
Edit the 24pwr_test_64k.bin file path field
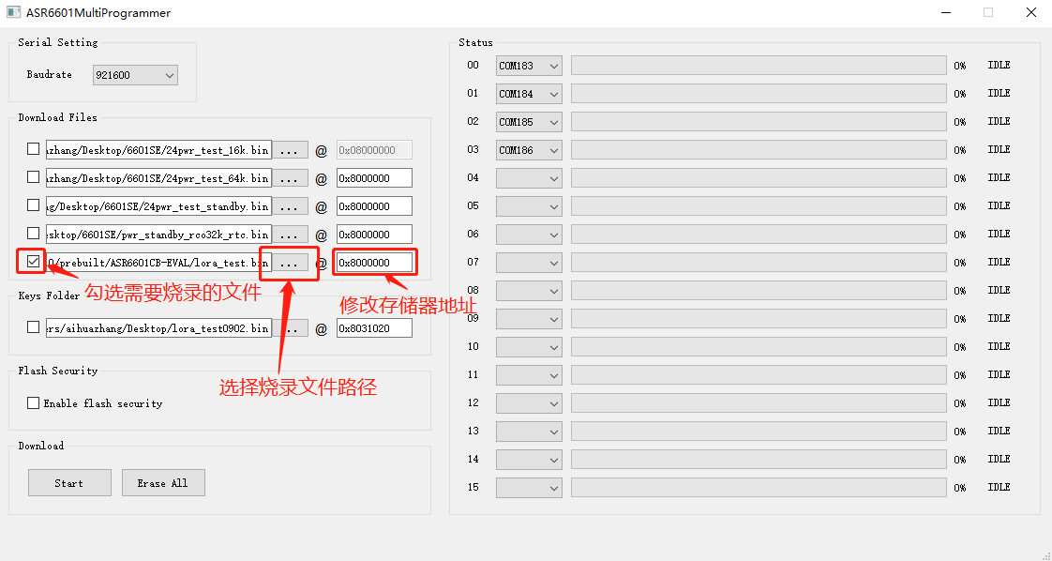pos(158,178)
